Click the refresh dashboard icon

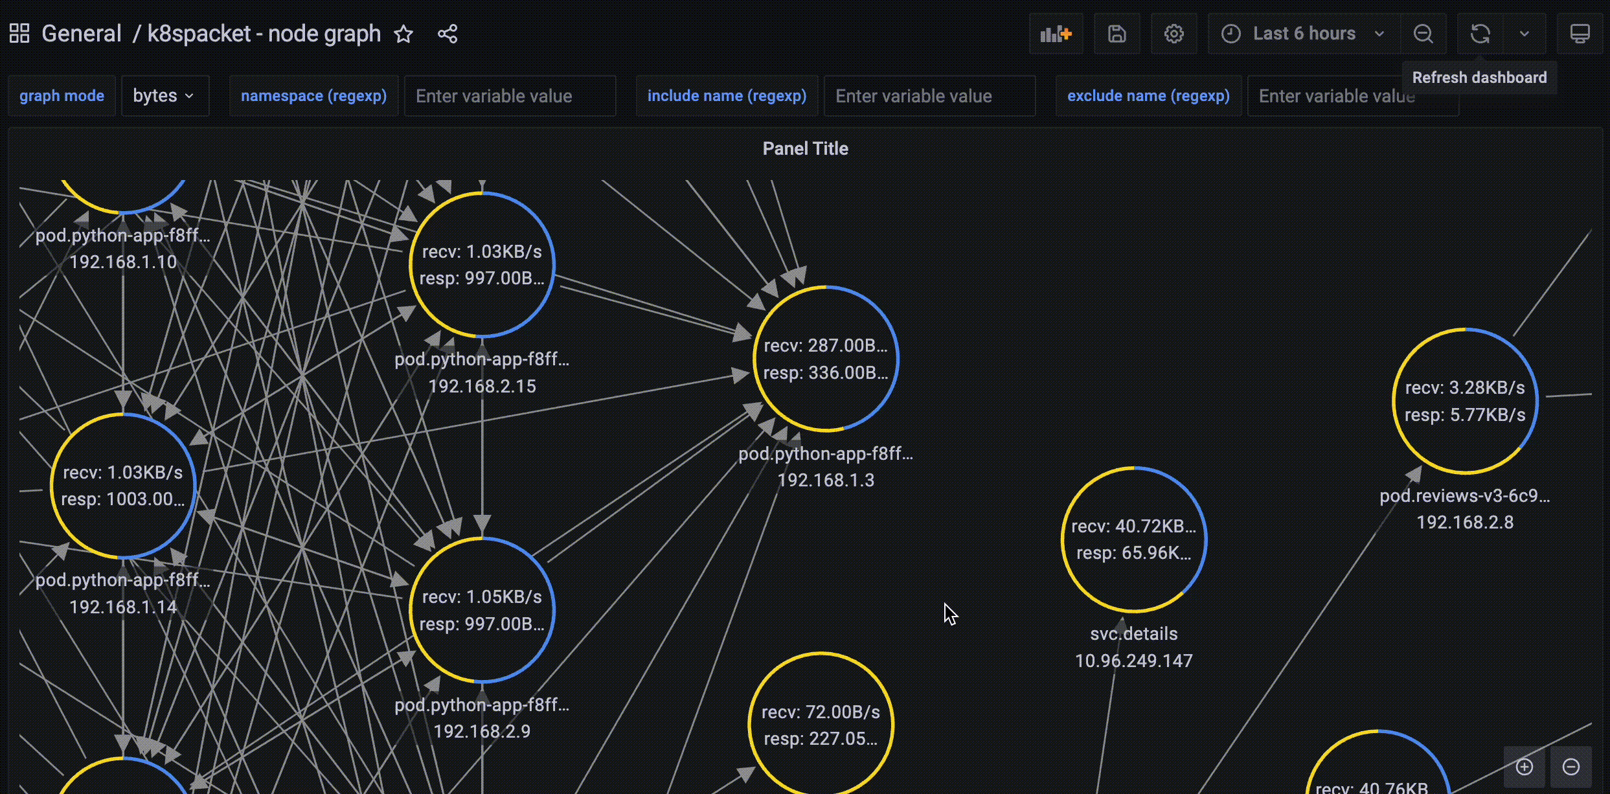coord(1480,34)
